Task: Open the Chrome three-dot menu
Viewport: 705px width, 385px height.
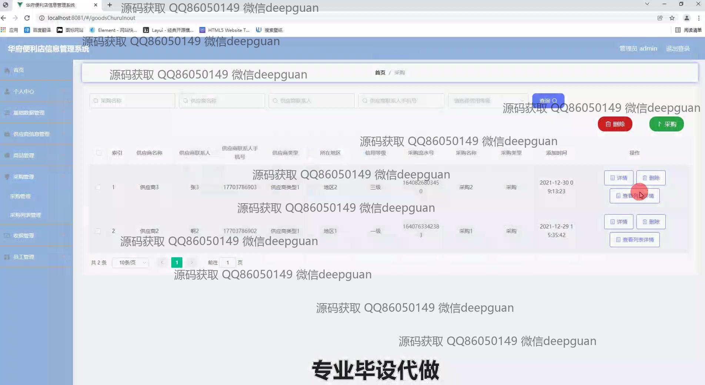Action: click(x=699, y=18)
